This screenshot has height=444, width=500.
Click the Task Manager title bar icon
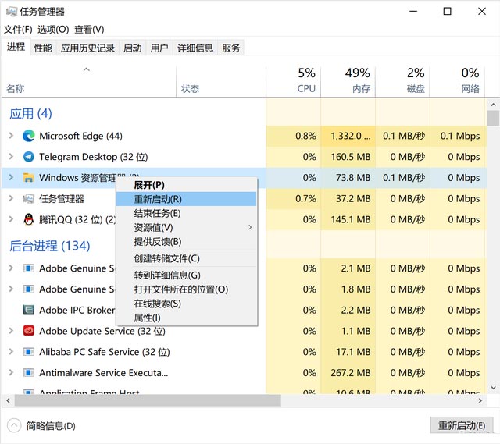pos(11,12)
